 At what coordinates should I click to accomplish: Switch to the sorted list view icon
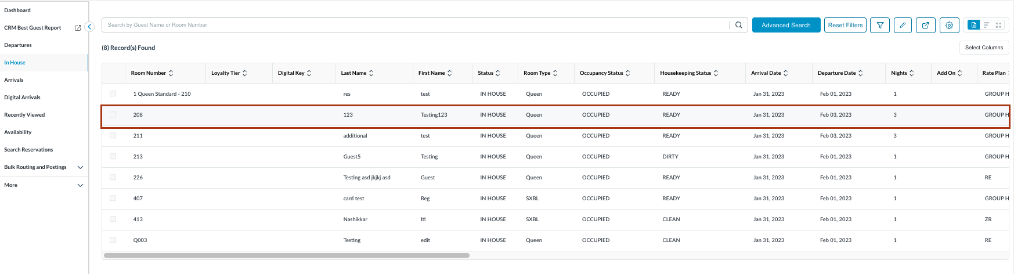pyautogui.click(x=986, y=25)
